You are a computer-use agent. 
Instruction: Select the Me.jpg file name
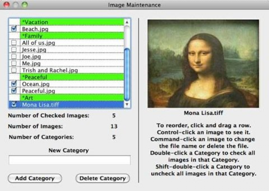click(31, 64)
